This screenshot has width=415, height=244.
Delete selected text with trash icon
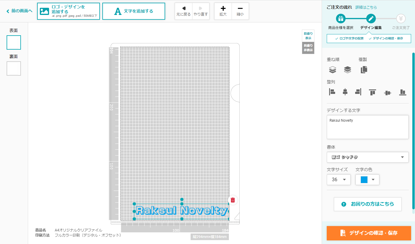click(233, 200)
